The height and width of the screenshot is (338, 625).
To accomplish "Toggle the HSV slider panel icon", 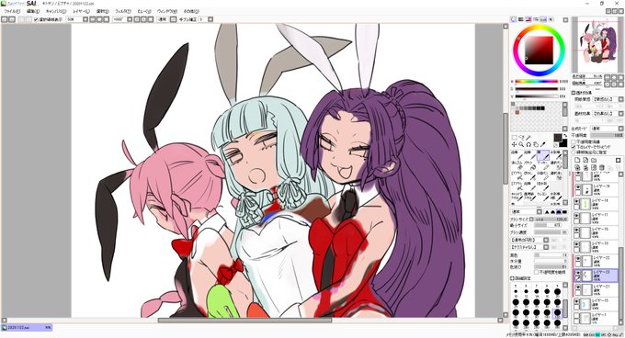I will point(528,19).
